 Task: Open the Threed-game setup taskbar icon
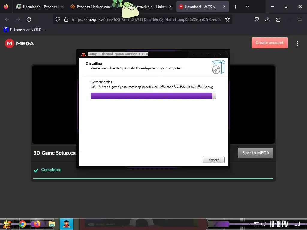(x=67, y=224)
